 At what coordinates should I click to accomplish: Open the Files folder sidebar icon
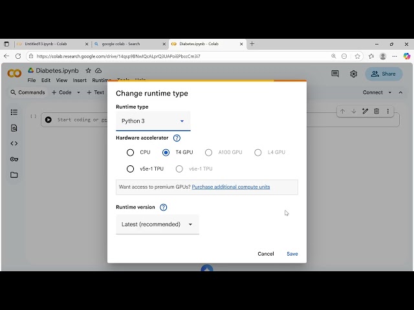tap(14, 175)
